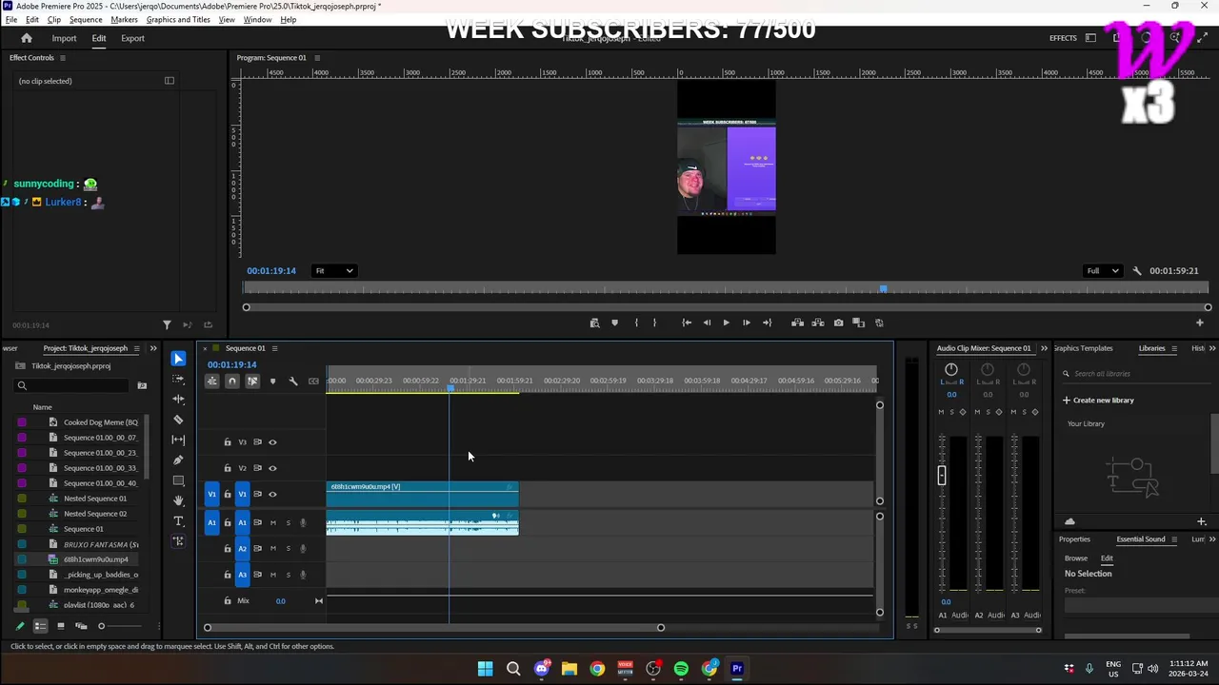Click Lift button in Program Monitor
This screenshot has width=1219, height=685.
797,323
